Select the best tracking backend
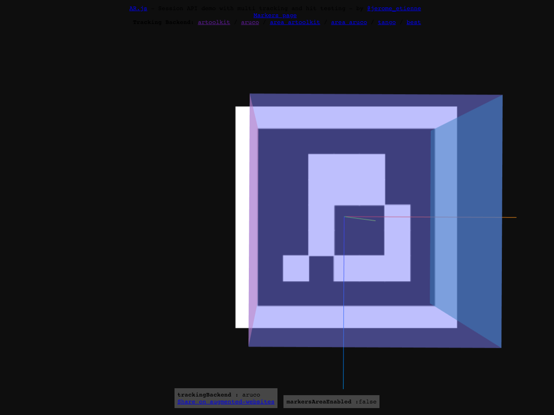The image size is (554, 415). (x=413, y=22)
